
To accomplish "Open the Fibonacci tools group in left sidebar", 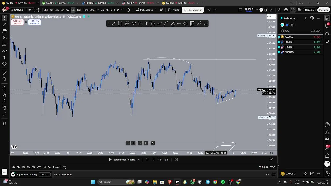I will [x=4, y=31].
